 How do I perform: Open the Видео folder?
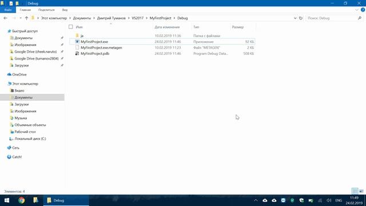(19, 90)
